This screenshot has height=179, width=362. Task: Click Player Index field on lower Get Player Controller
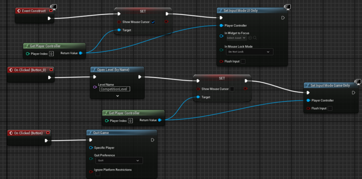tap(130, 121)
